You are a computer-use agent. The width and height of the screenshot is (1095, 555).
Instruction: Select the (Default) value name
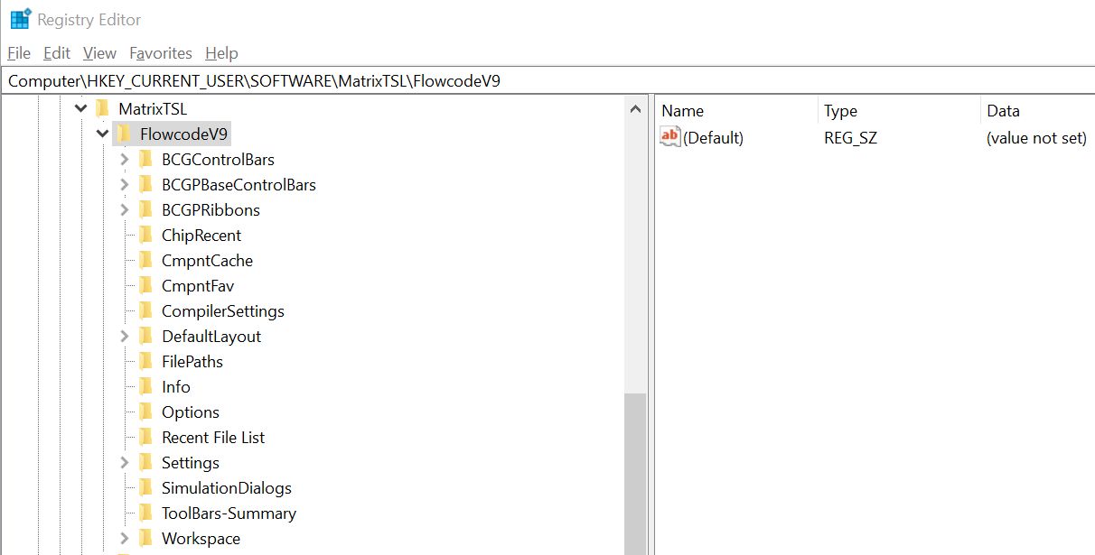[714, 138]
